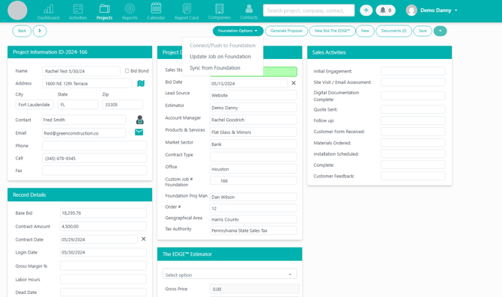This screenshot has width=502, height=297.
Task: Click the Email address field
Action: tap(84, 133)
